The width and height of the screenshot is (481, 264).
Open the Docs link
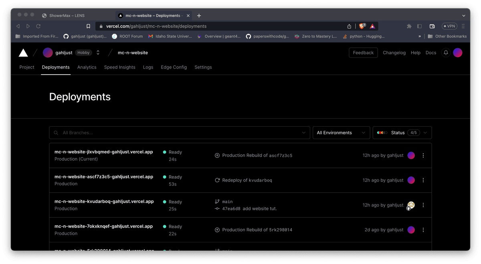[x=431, y=52]
